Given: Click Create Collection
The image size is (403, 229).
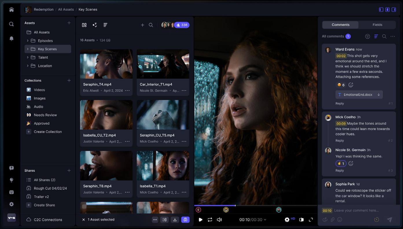Looking at the screenshot, I should (x=48, y=132).
